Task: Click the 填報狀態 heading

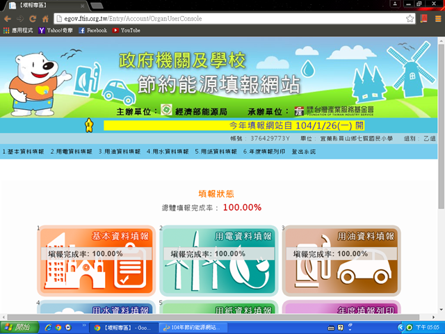Action: tap(216, 194)
